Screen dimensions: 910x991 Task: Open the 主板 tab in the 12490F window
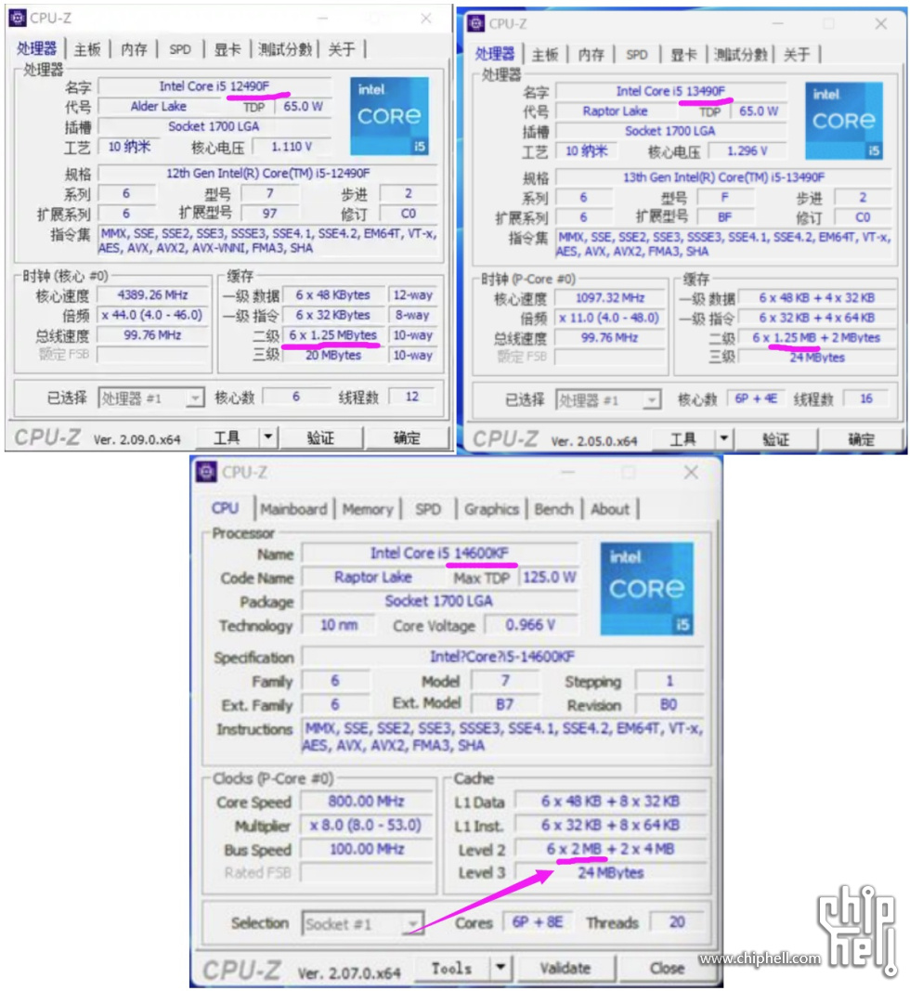86,49
